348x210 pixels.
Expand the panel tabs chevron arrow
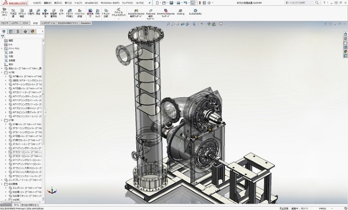pos(42,31)
